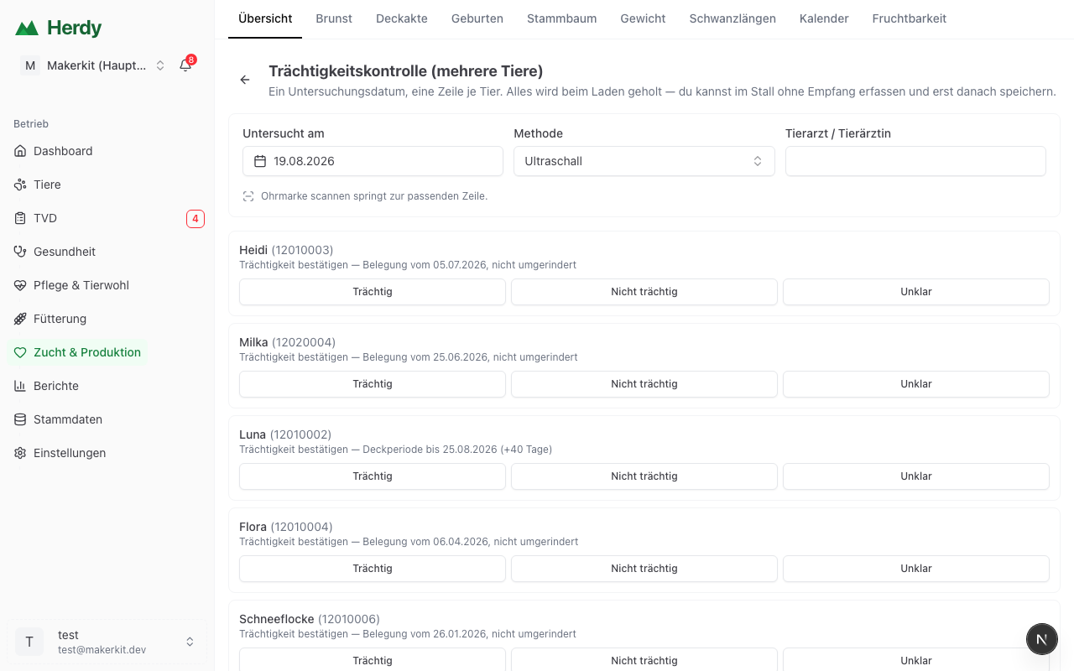Open Stammdaten in the sidebar
Viewport: 1074px width, 671px height.
(x=68, y=419)
